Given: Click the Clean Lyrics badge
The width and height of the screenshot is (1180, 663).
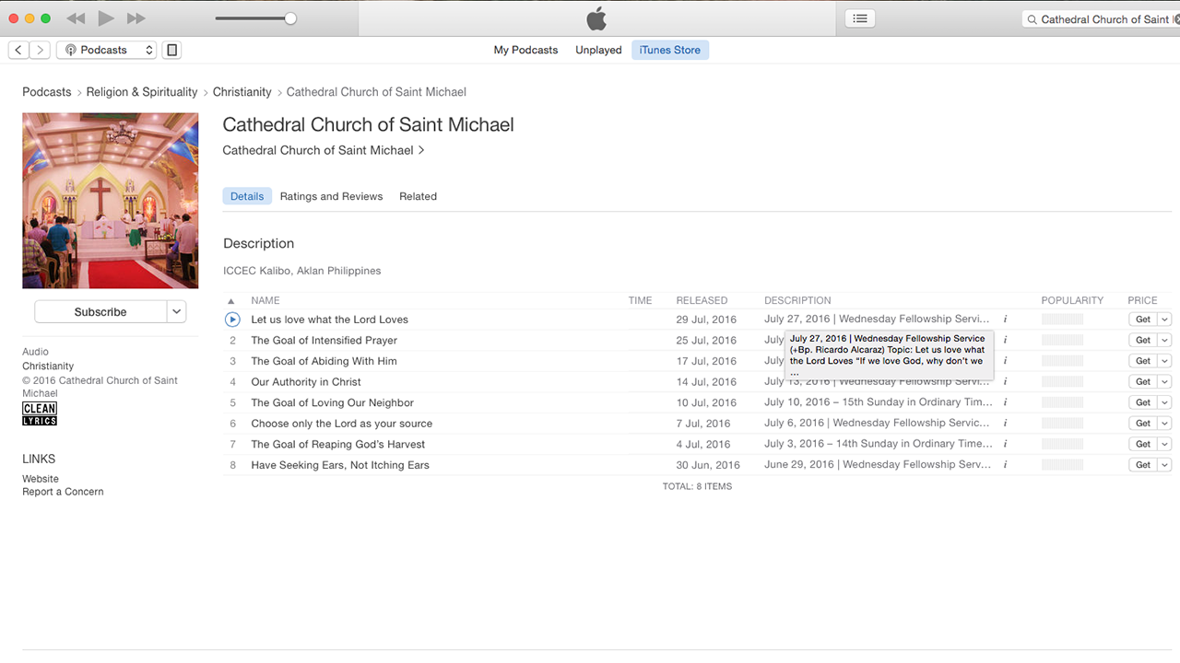Looking at the screenshot, I should coord(40,414).
